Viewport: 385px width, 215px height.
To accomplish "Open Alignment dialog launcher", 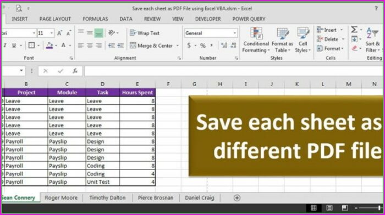I will 179,58.
